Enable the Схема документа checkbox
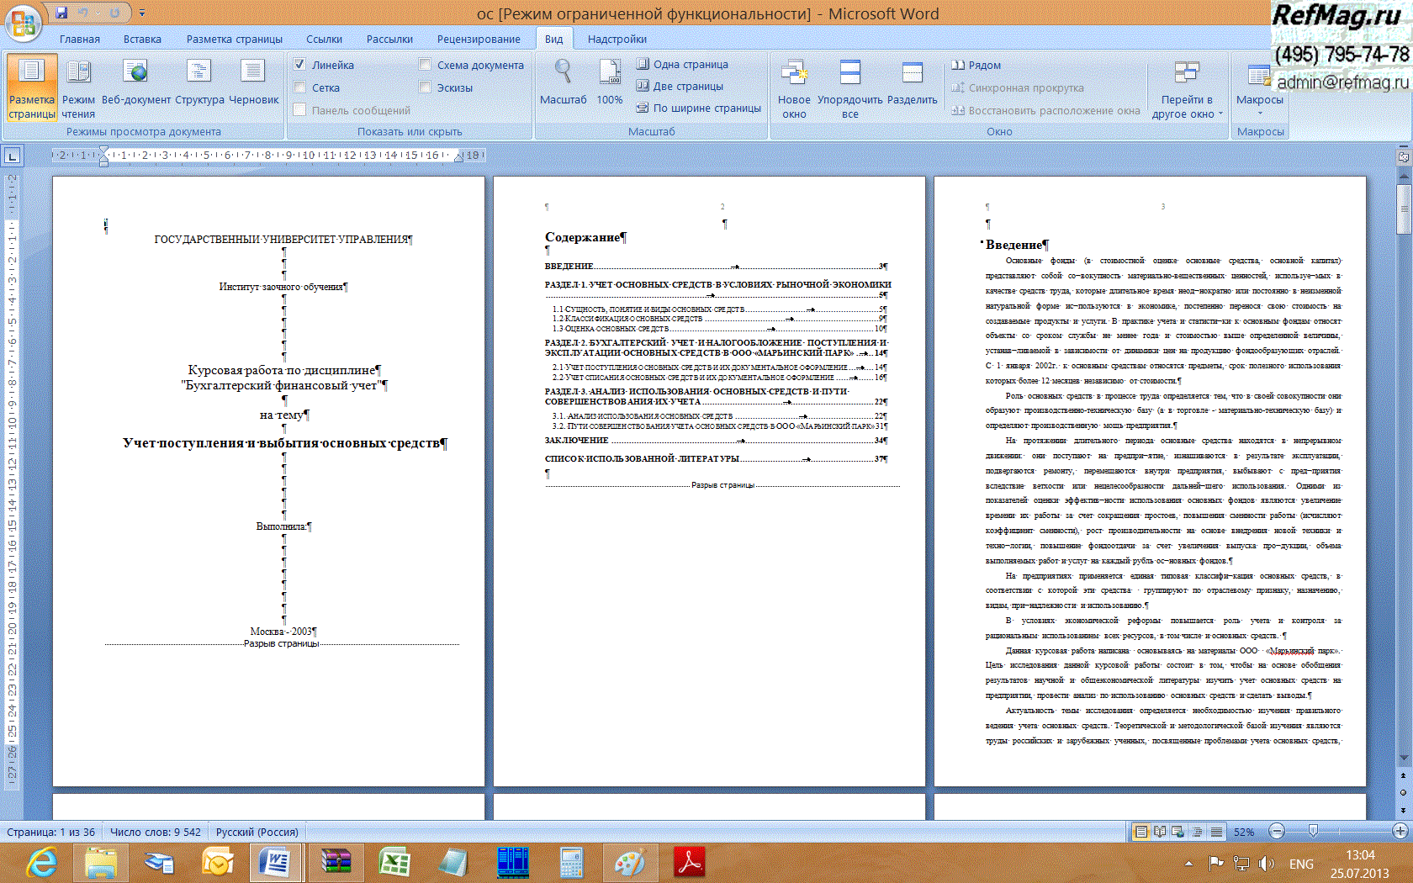1413x883 pixels. tap(425, 65)
